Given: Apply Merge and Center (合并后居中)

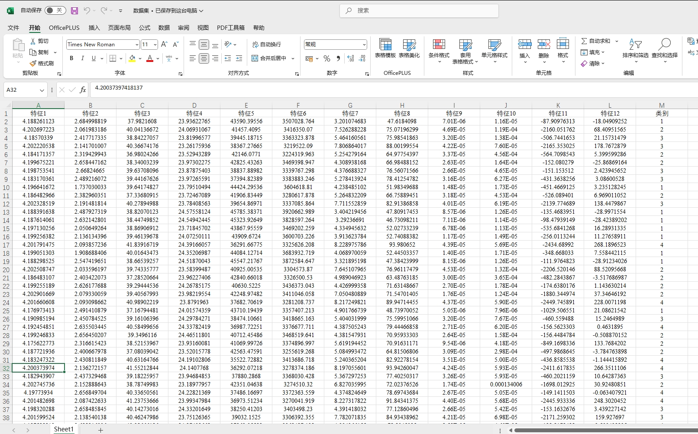Looking at the screenshot, I should [x=272, y=58].
